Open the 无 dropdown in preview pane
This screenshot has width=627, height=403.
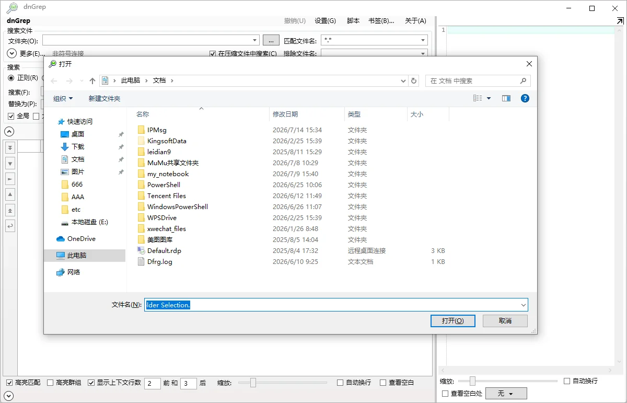506,393
